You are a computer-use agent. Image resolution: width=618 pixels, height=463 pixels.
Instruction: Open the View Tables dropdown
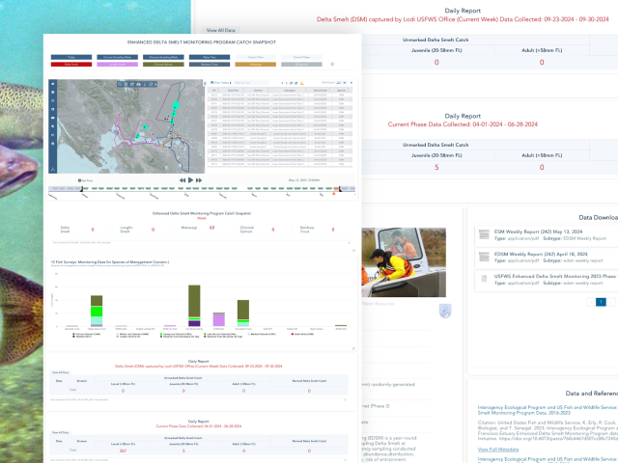[x=221, y=83]
